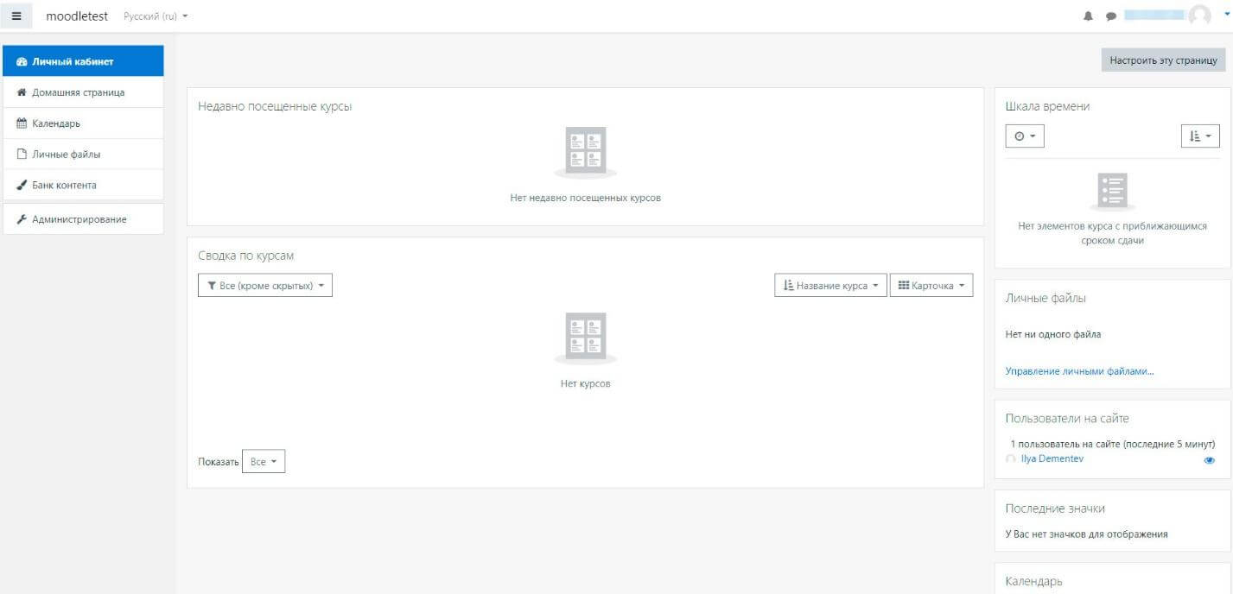1233x594 pixels.
Task: Toggle the hamburger side panel button
Action: tap(16, 16)
